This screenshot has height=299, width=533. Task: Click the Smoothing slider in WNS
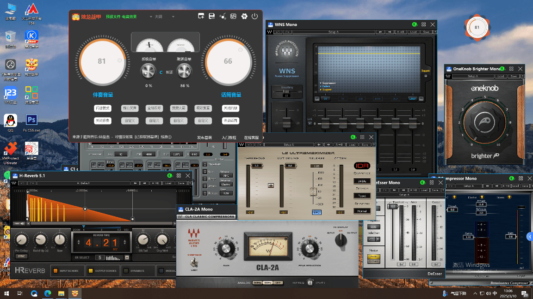[x=286, y=92]
